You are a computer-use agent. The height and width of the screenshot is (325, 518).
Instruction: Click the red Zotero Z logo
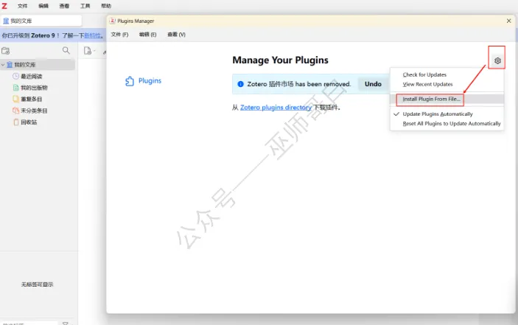(4, 6)
